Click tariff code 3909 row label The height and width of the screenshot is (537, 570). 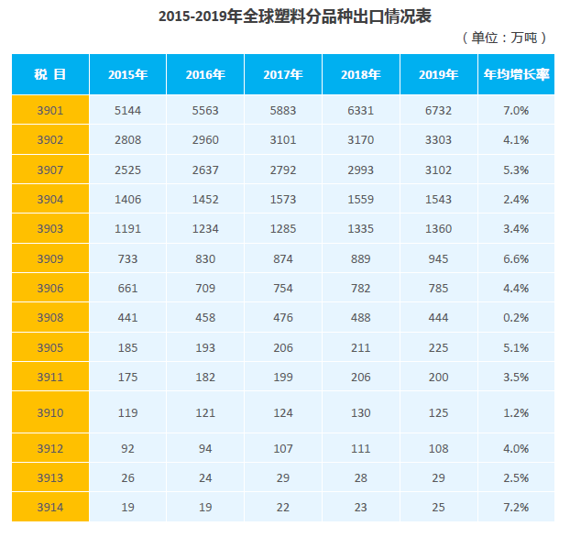(50, 258)
